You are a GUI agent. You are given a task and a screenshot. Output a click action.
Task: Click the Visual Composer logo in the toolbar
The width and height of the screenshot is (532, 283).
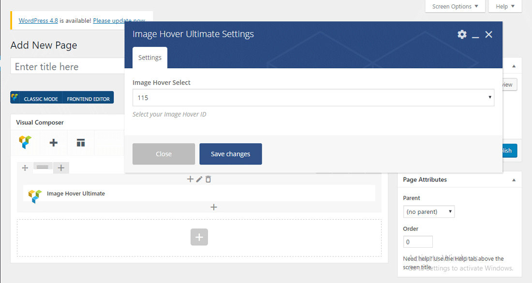pyautogui.click(x=25, y=142)
